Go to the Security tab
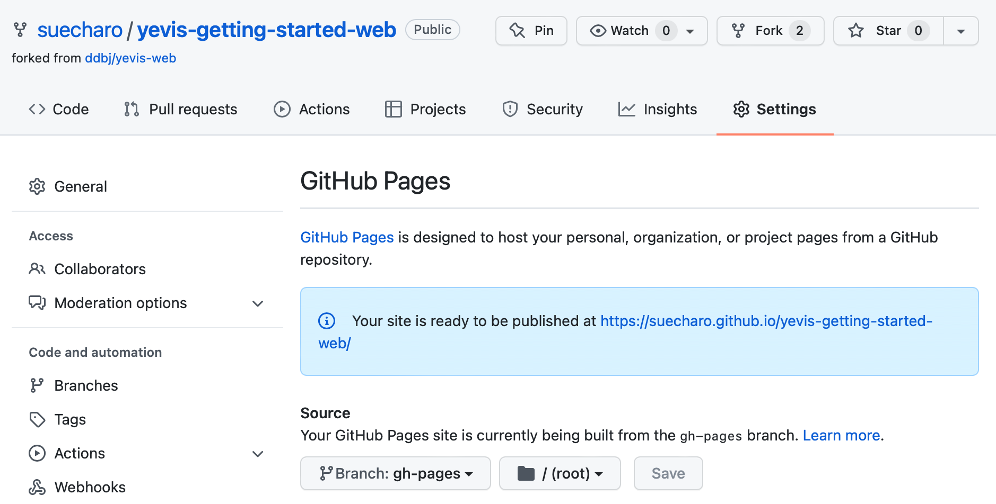 (543, 109)
